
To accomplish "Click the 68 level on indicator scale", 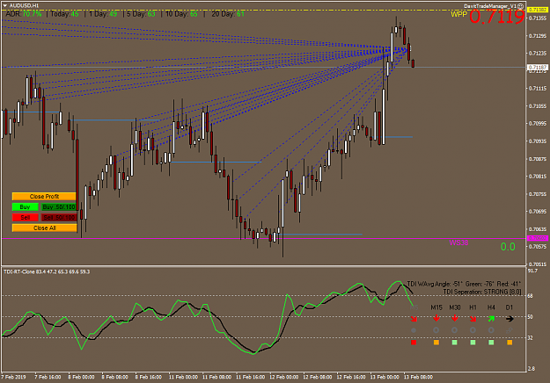I will point(531,296).
